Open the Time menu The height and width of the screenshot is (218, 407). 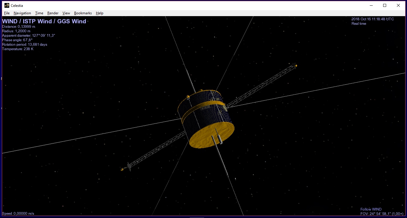click(39, 13)
